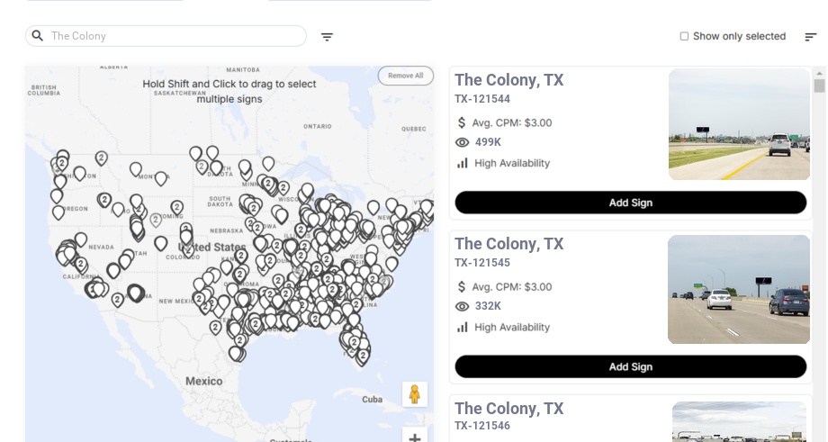Click the listings scrollbar thumb
The width and height of the screenshot is (828, 442).
(819, 86)
